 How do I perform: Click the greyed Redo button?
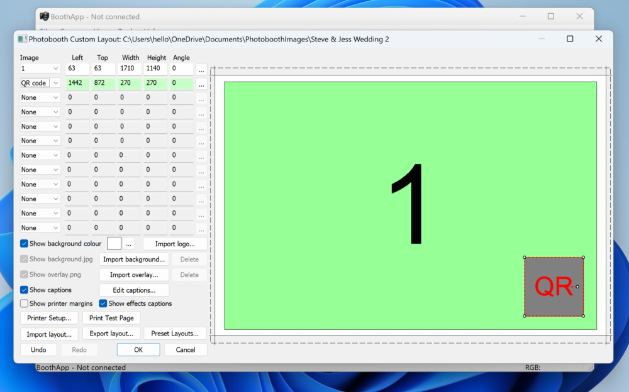pyautogui.click(x=79, y=350)
